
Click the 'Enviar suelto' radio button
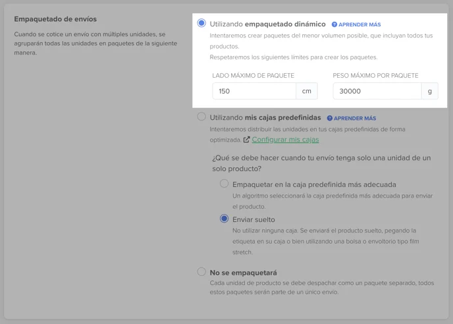pos(225,219)
